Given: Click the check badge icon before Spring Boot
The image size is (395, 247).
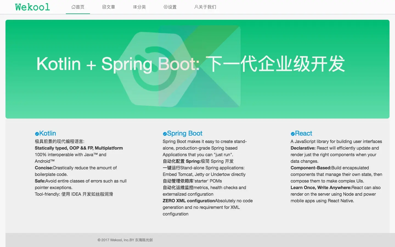Looking at the screenshot, I should 165,134.
